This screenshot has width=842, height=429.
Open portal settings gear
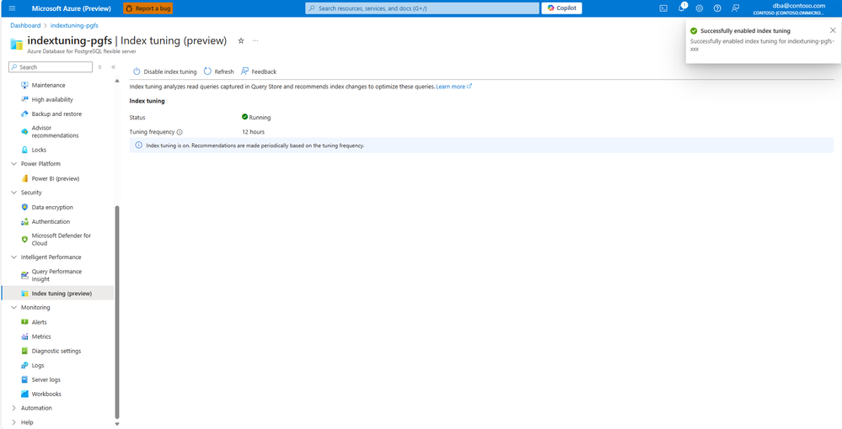click(x=700, y=8)
